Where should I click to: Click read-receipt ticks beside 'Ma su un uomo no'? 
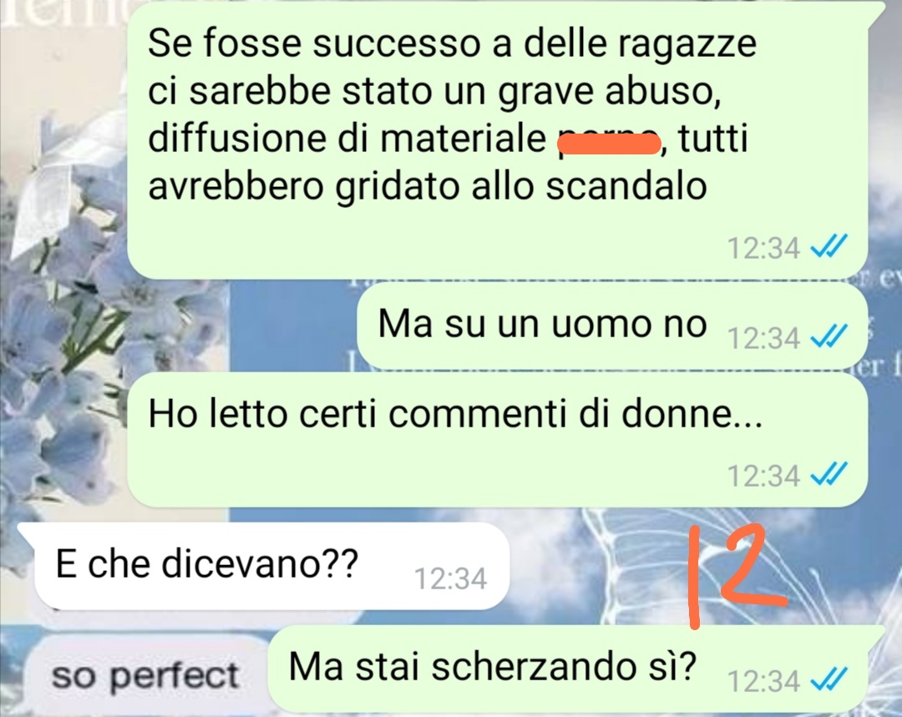(829, 337)
